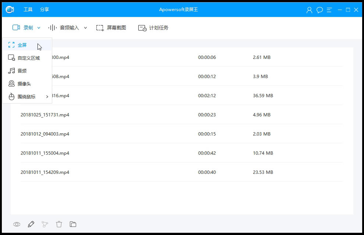Delete recordings using the trash icon
The width and height of the screenshot is (364, 235).
(59, 224)
